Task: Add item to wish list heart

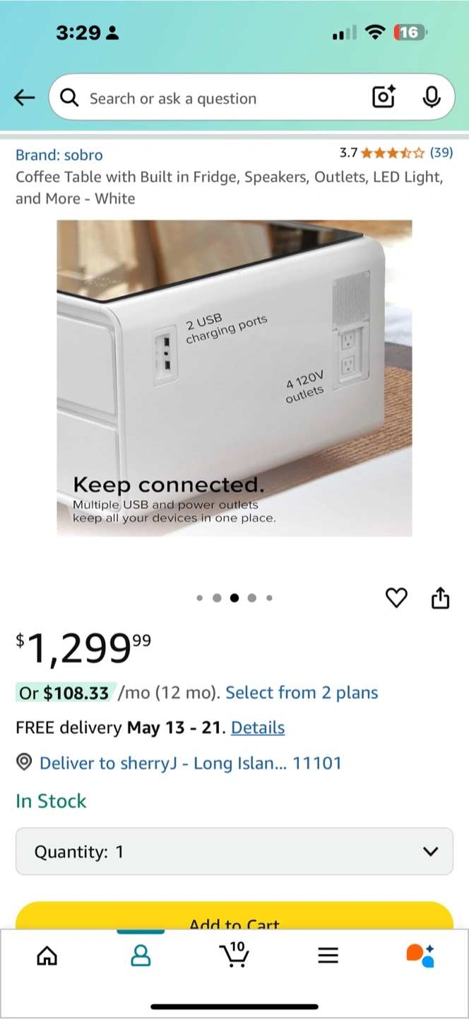Action: pos(396,598)
